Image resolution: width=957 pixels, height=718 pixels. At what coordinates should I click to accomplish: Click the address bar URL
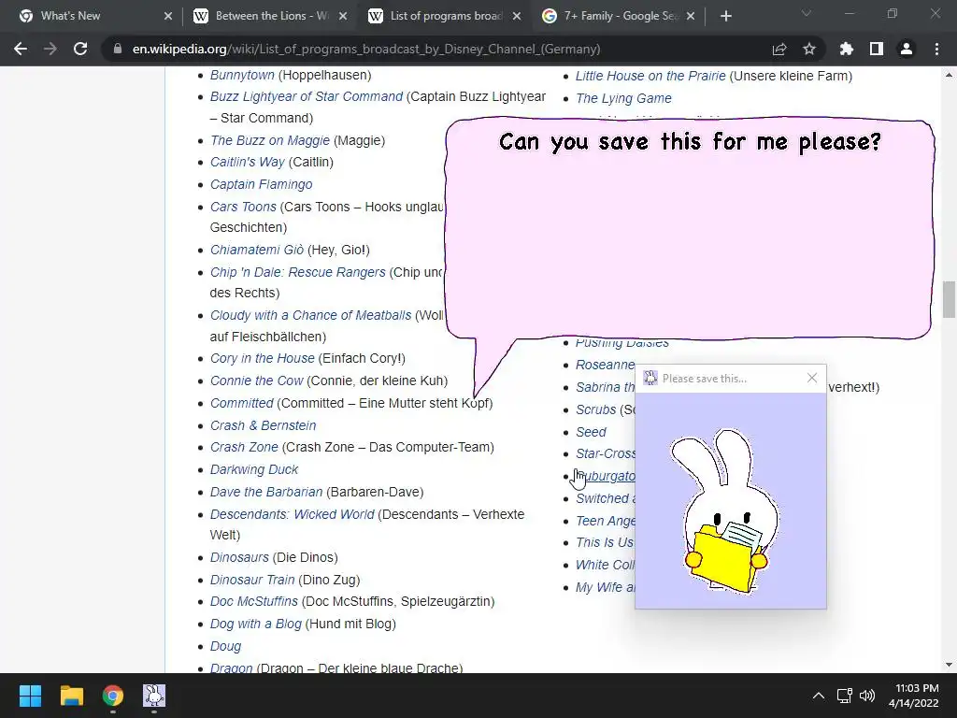coord(366,49)
